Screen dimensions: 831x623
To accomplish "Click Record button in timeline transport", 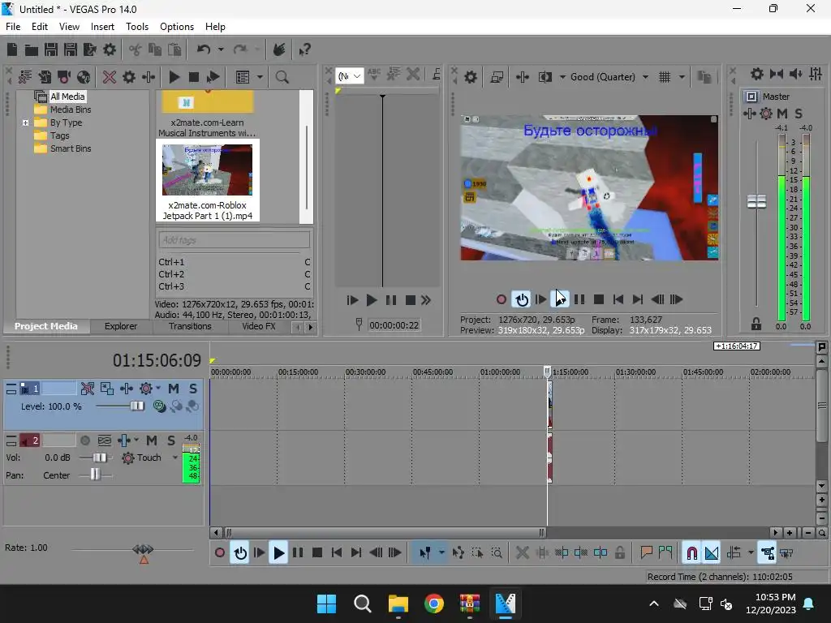I will 219,553.
